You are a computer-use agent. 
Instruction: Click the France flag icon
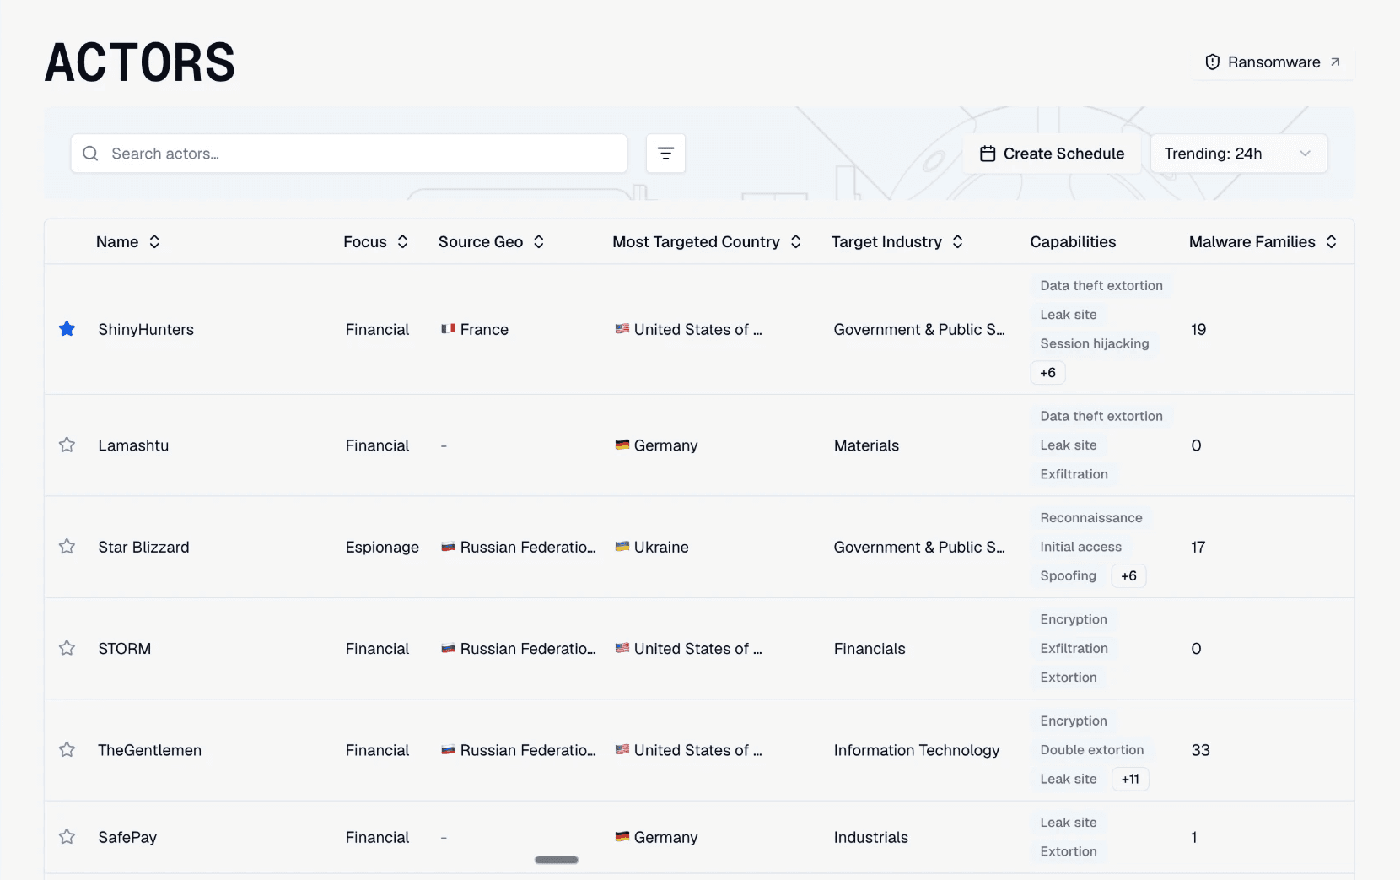(x=449, y=329)
